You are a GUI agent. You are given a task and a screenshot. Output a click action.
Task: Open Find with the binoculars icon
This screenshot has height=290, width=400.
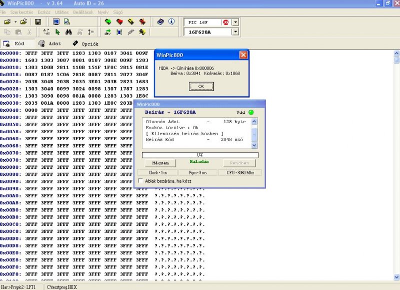pyautogui.click(x=68, y=32)
